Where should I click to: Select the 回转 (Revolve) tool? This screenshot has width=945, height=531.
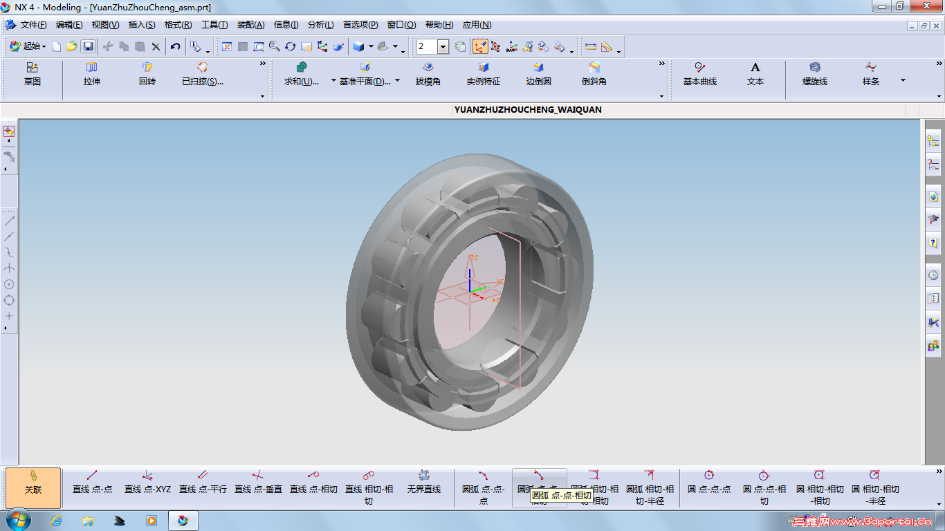147,75
